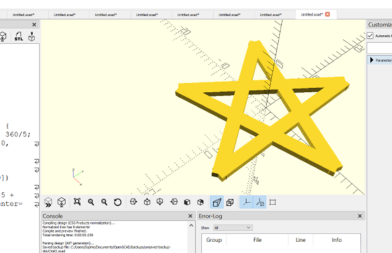The image size is (392, 253).
Task: Toggle Show Scale Markers on the axes
Action: pos(260,202)
